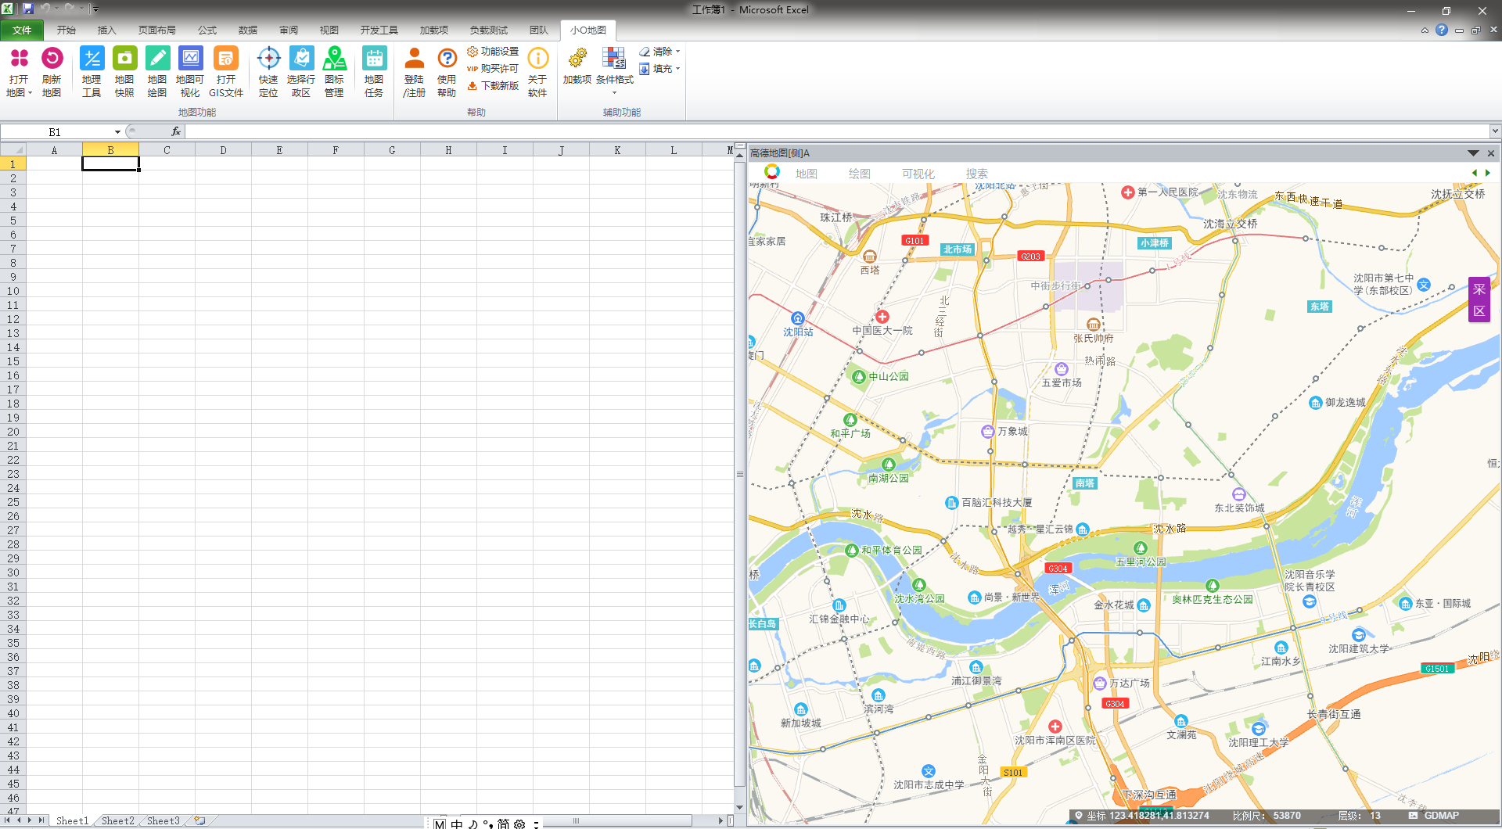Take a map snapshot with 地图快照

pos(124,72)
